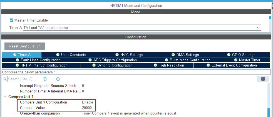Open the User Constants tab
This screenshot has width=273, height=117.
pos(71,55)
